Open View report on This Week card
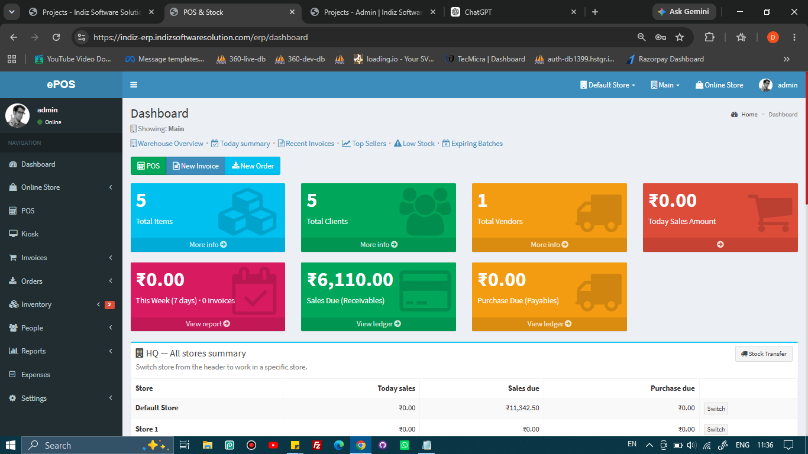Viewport: 808px width, 454px height. point(208,324)
